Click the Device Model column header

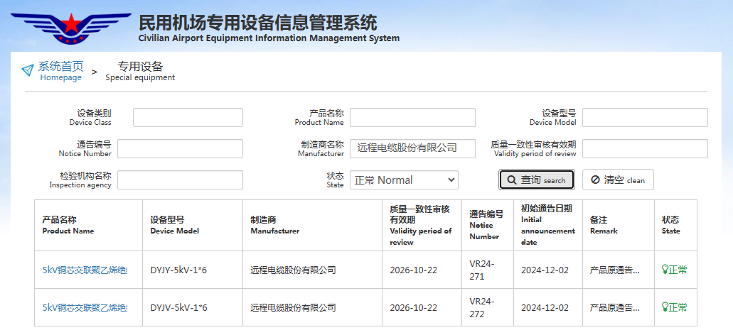tap(193, 226)
